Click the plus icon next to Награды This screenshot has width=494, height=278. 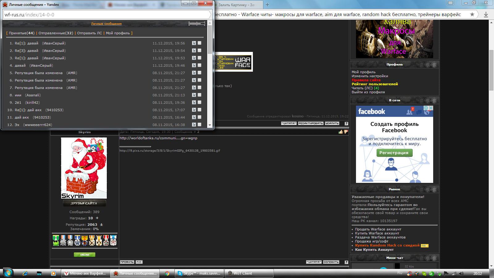pyautogui.click(x=97, y=218)
